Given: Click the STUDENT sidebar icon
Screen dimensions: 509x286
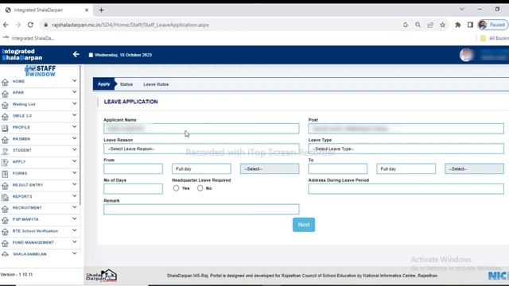Looking at the screenshot, I should pyautogui.click(x=5, y=151).
